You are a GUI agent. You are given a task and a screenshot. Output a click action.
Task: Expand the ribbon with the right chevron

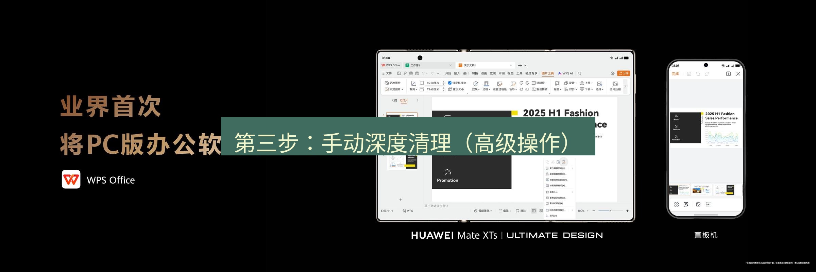pos(625,86)
